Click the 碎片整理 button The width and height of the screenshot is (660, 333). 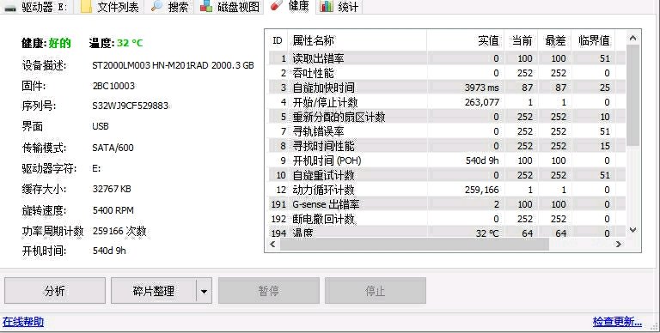coord(153,291)
